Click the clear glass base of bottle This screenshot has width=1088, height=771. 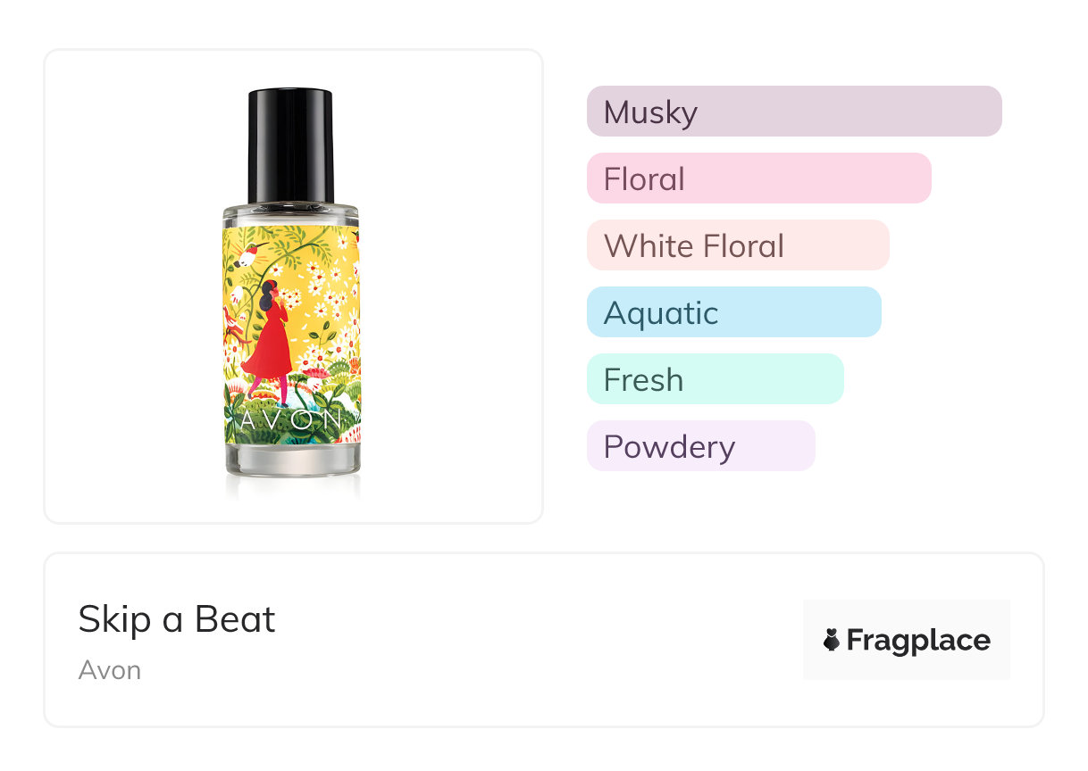click(x=292, y=460)
